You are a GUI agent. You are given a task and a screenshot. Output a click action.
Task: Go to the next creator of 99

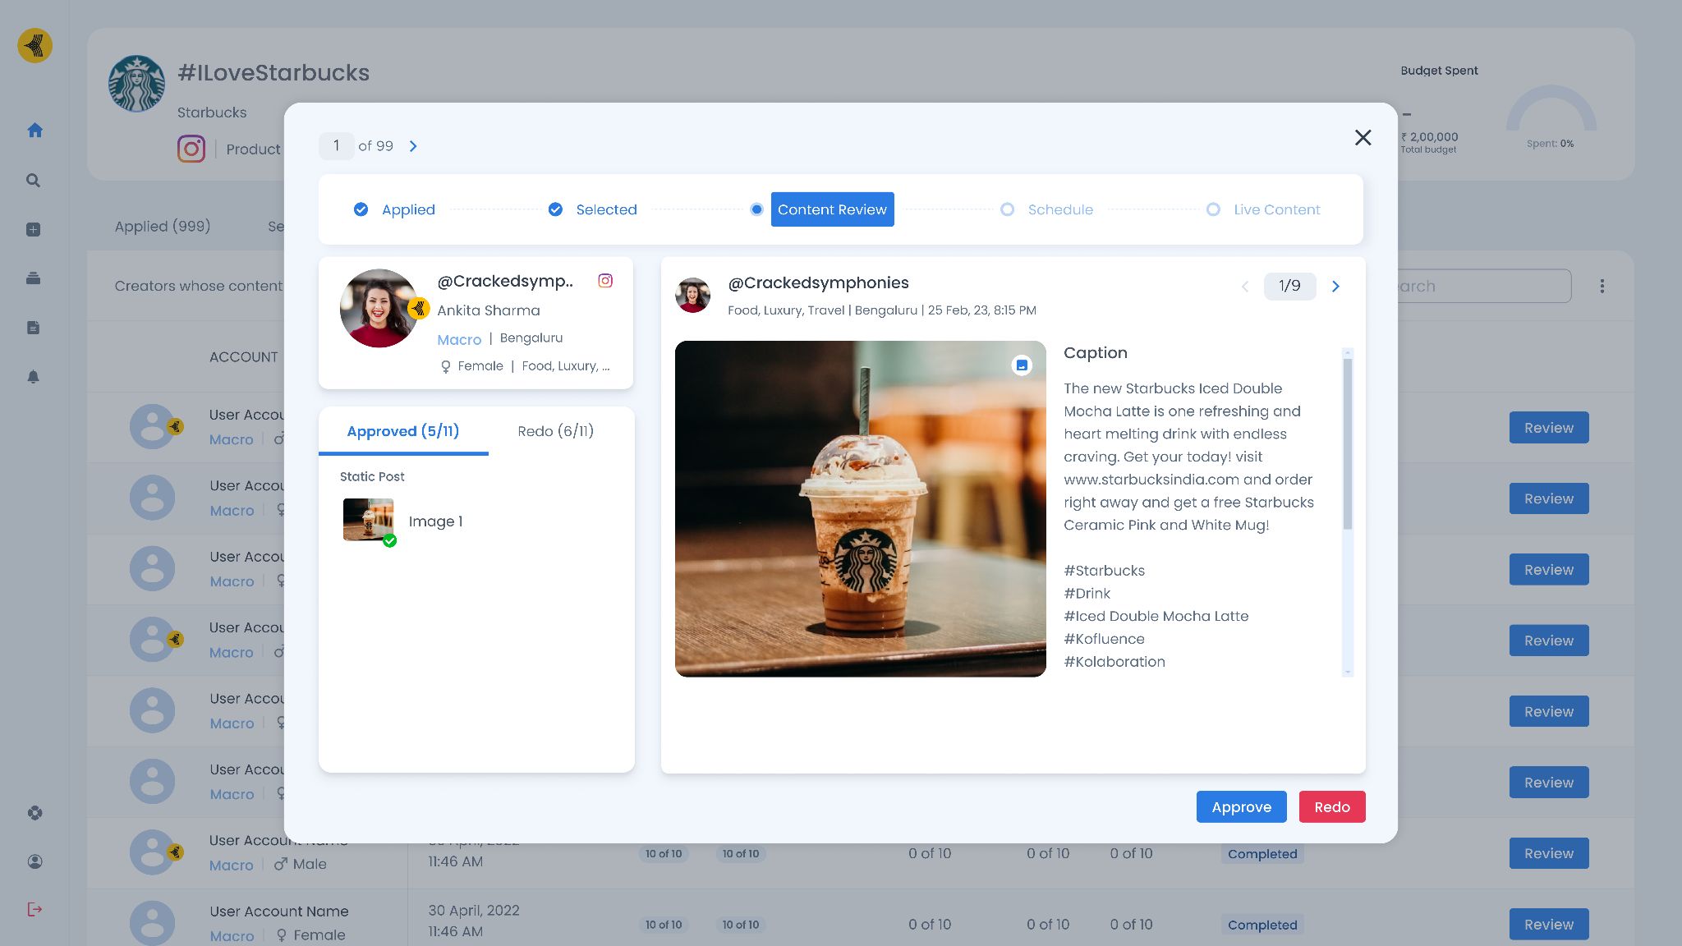click(413, 146)
